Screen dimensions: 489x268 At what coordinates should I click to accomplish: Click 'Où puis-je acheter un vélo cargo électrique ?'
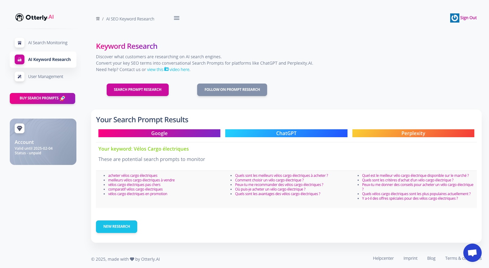[x=270, y=189]
